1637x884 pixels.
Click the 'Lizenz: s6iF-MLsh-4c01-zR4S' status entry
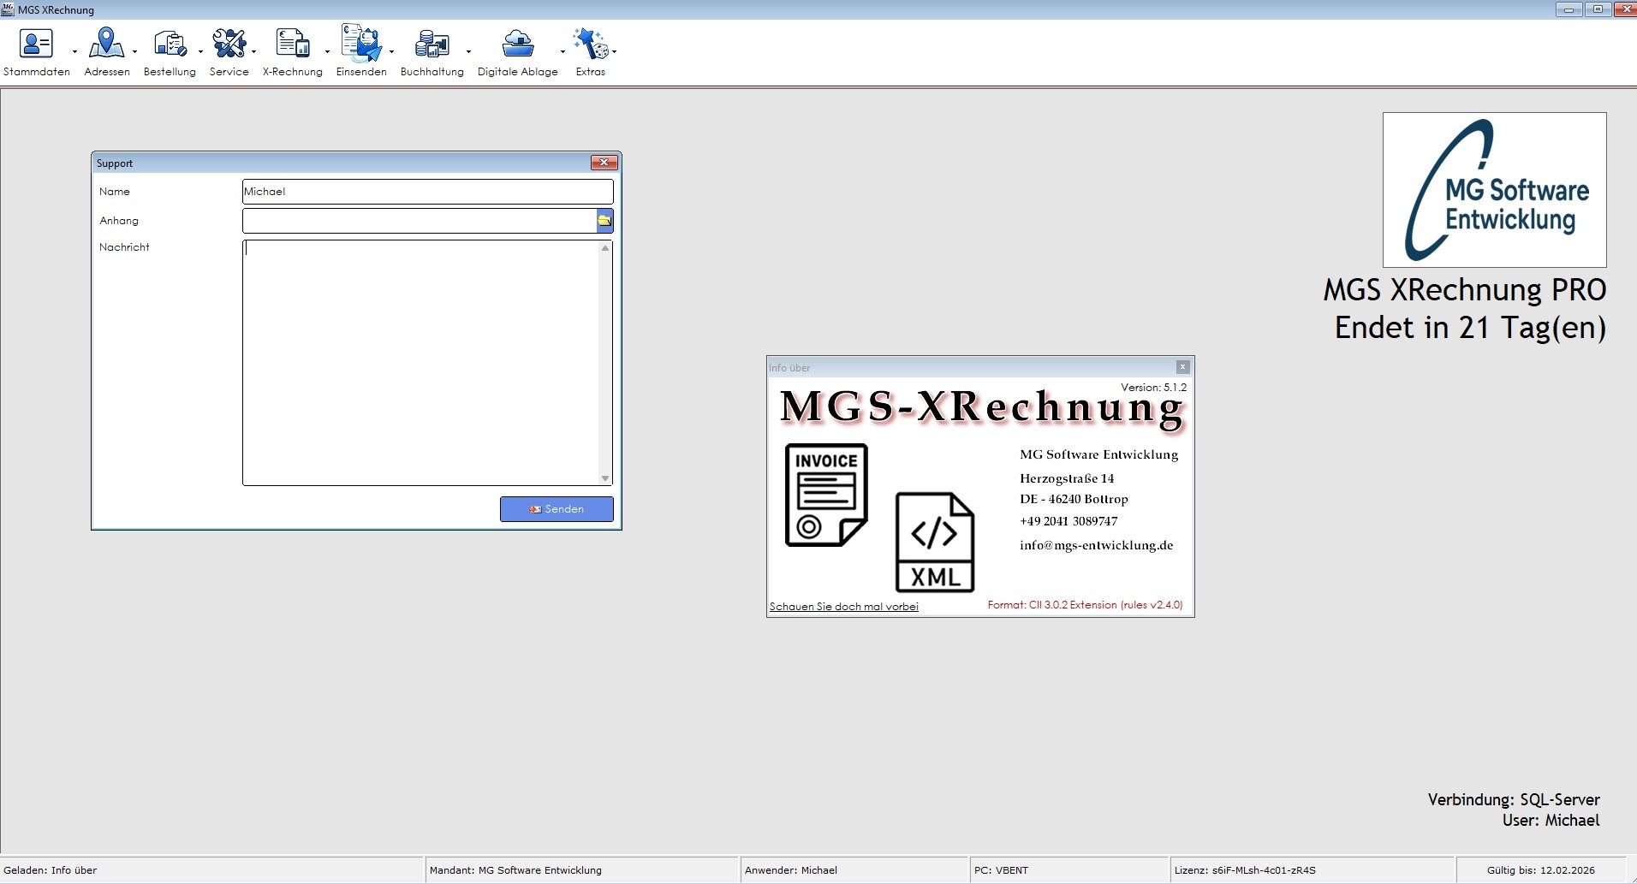(x=1245, y=870)
